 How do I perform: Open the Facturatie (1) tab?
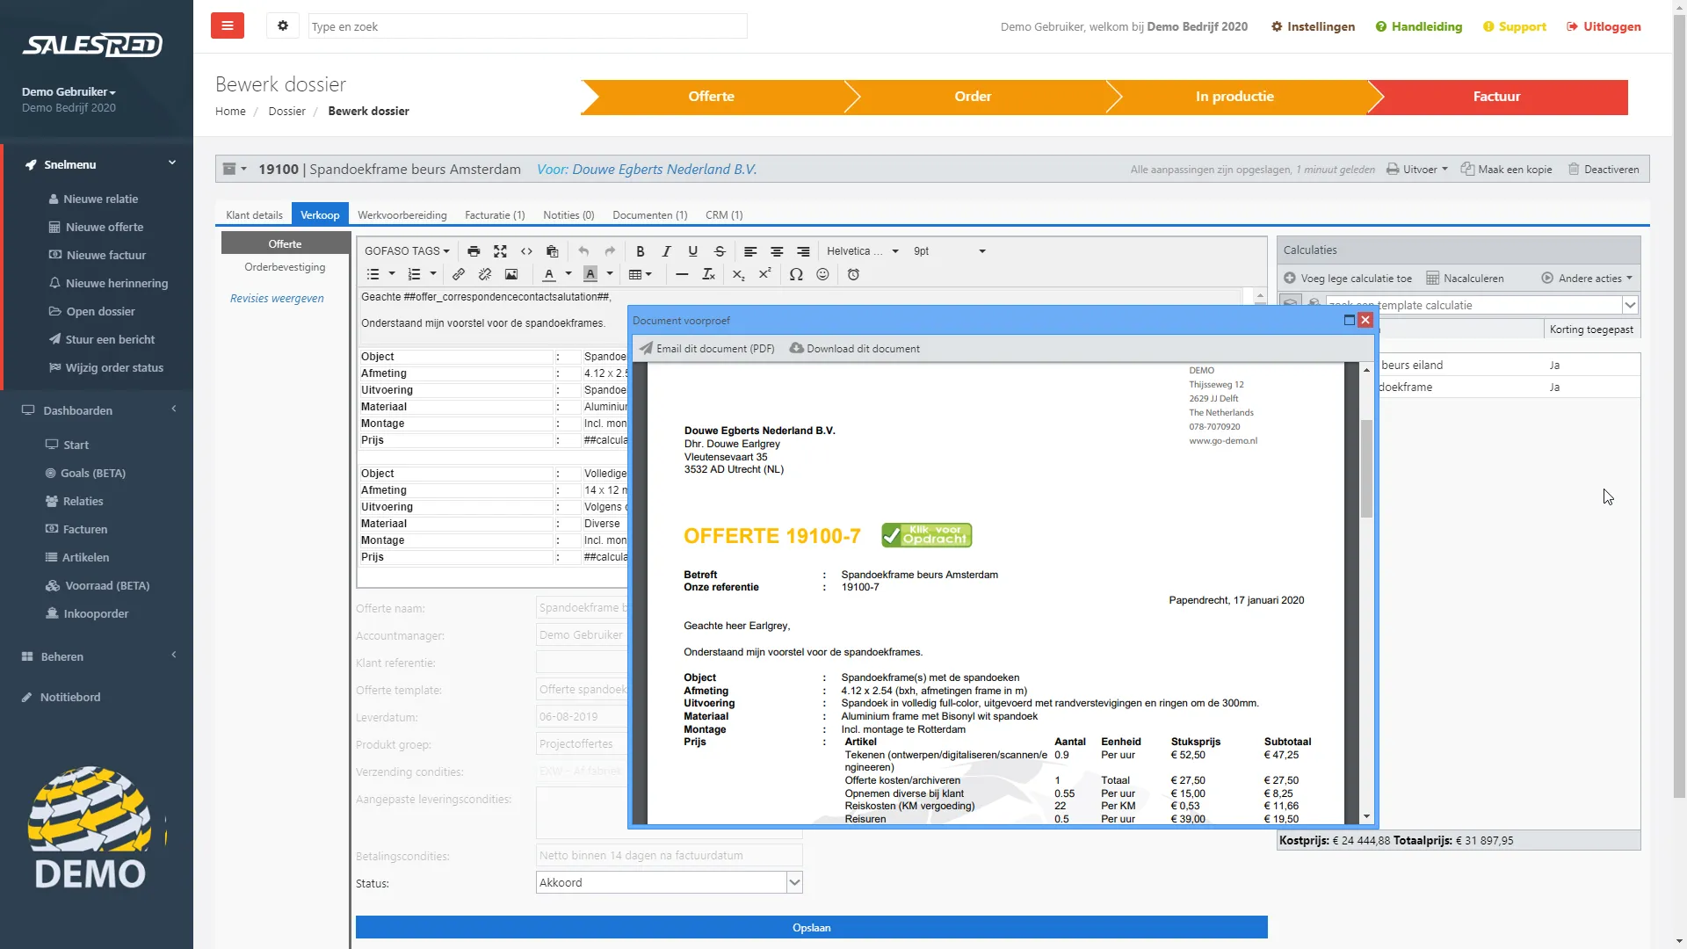pos(495,215)
